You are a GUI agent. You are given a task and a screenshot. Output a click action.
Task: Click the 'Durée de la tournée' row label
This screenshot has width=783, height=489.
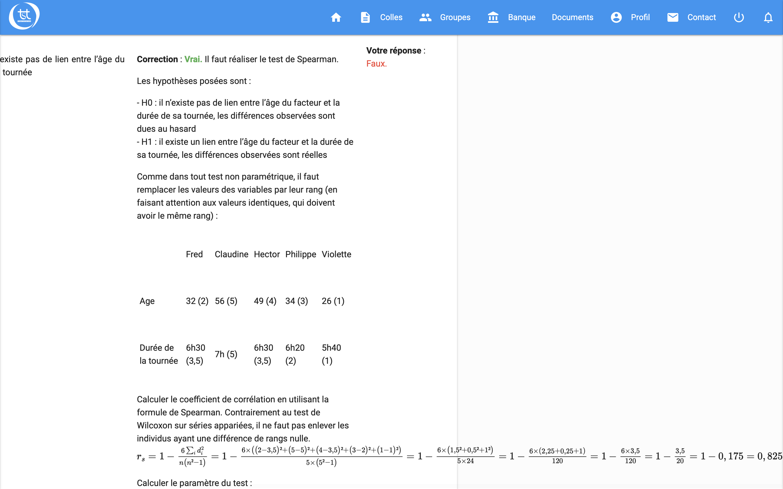(x=159, y=354)
